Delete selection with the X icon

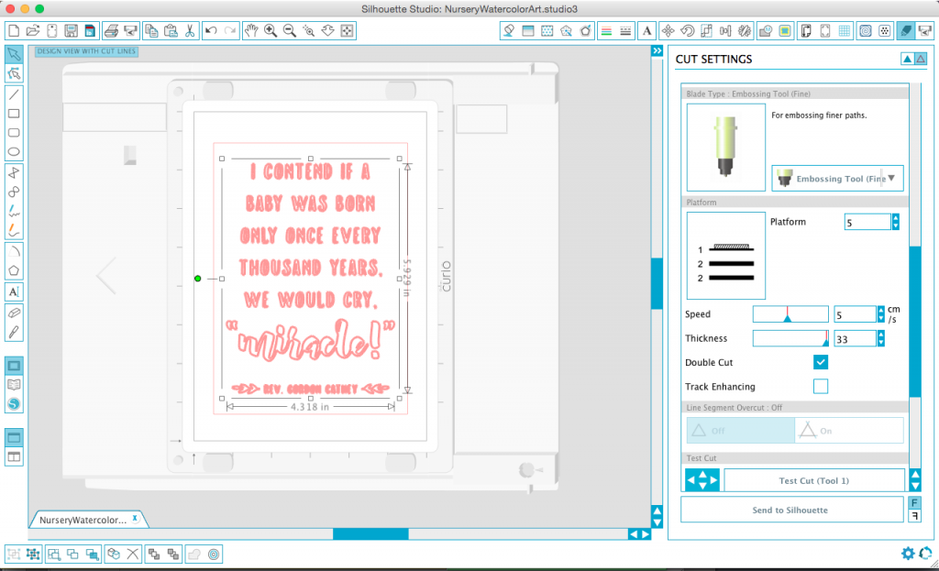click(x=133, y=555)
